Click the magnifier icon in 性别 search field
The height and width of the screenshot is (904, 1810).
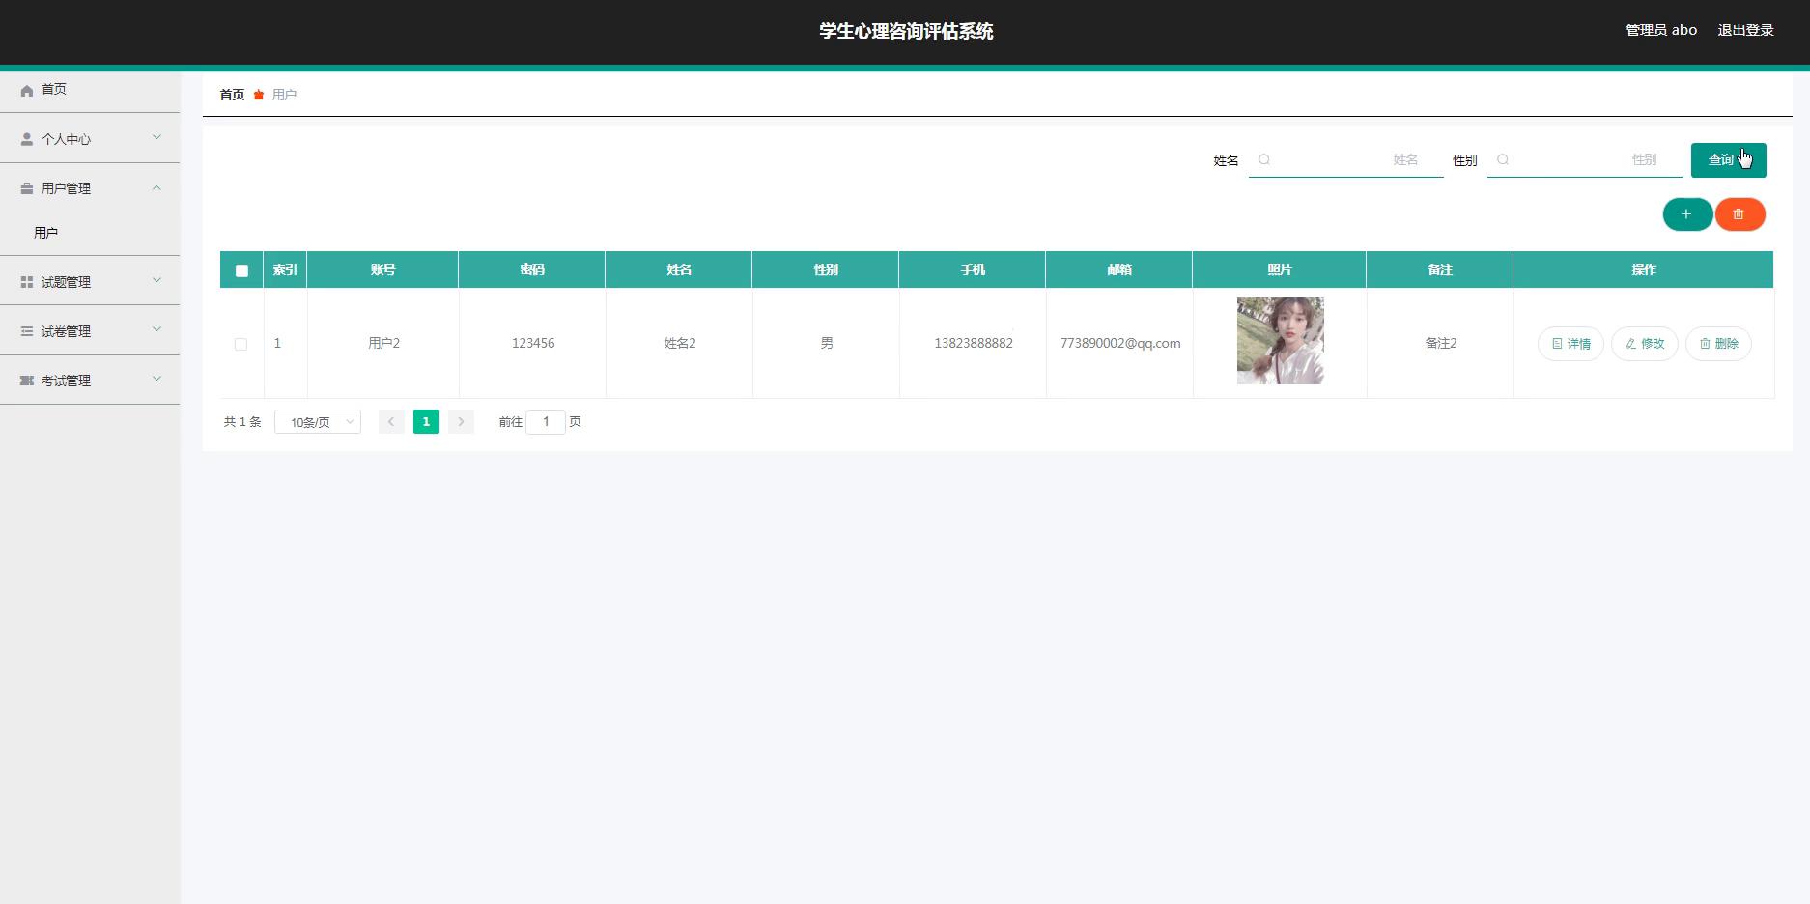tap(1503, 160)
